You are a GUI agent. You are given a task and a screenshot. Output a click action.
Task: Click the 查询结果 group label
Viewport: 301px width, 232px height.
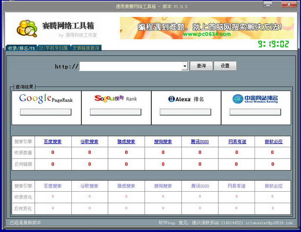click(x=25, y=87)
